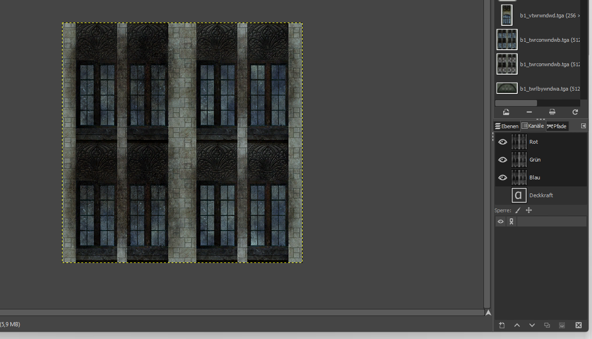Toggle visibility eye of the Blau channel

point(503,177)
